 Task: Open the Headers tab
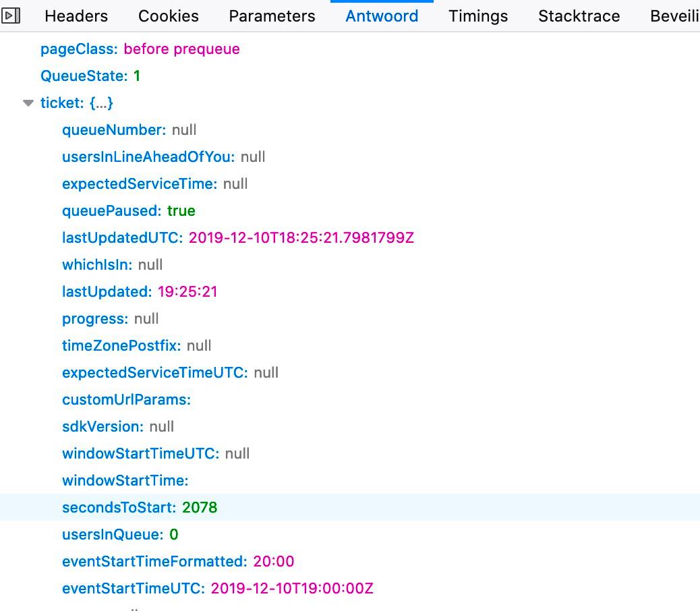click(x=76, y=16)
